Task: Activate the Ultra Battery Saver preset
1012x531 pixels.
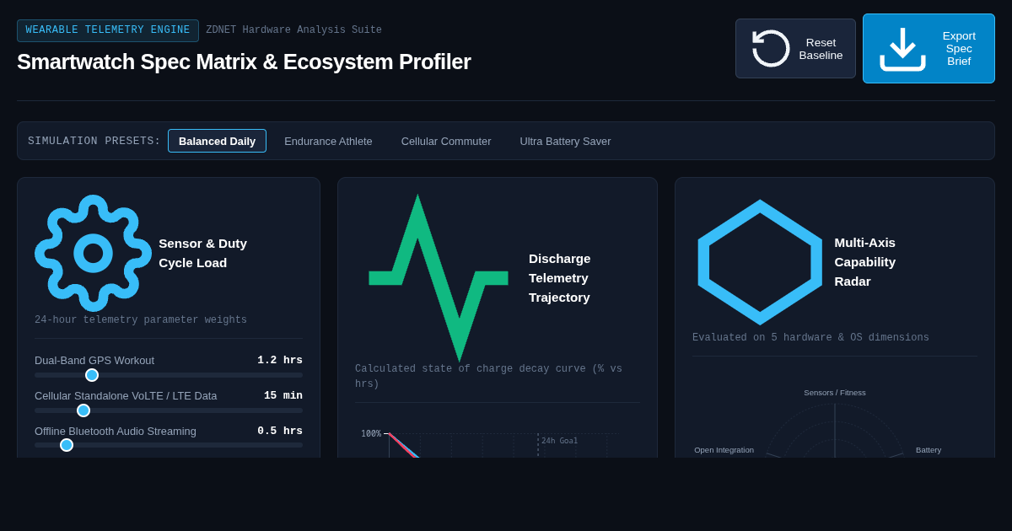Action: (x=565, y=141)
